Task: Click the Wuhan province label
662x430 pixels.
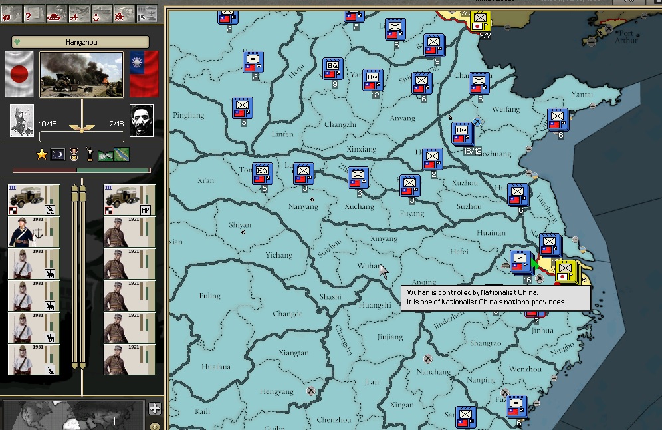Action: [x=369, y=266]
